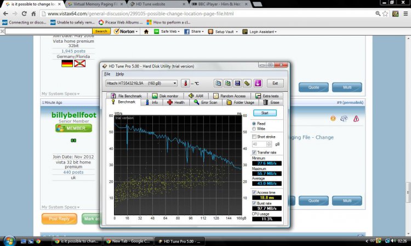Click the short stroke gB stepper arrows

[269, 144]
